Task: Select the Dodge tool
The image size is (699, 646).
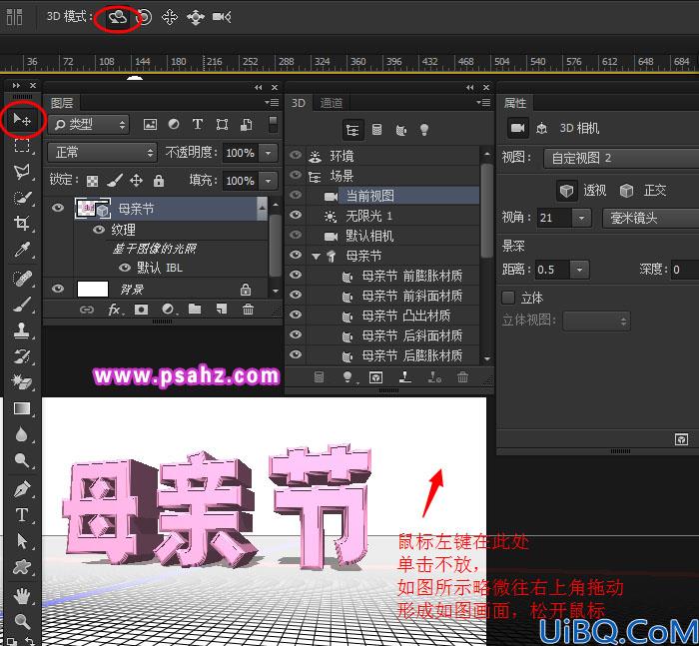Action: [x=21, y=459]
